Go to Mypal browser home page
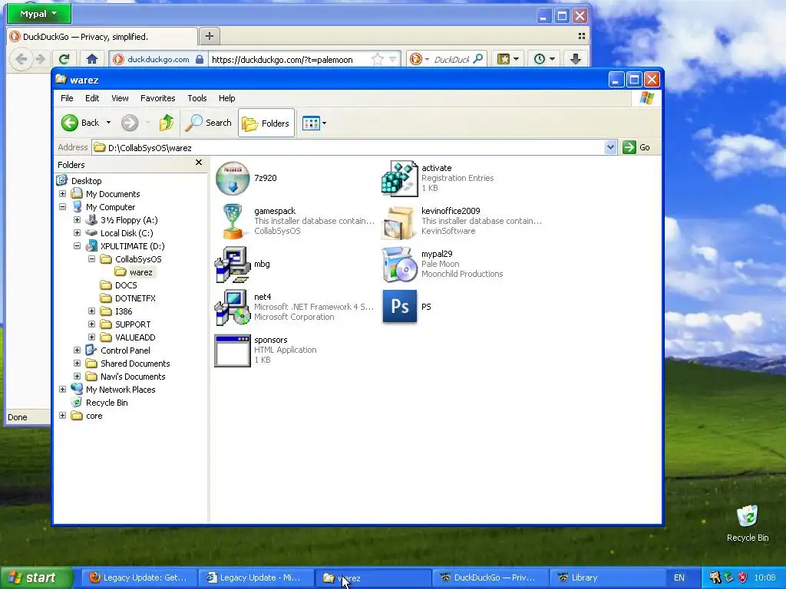Viewport: 786px width, 589px height. tap(92, 59)
